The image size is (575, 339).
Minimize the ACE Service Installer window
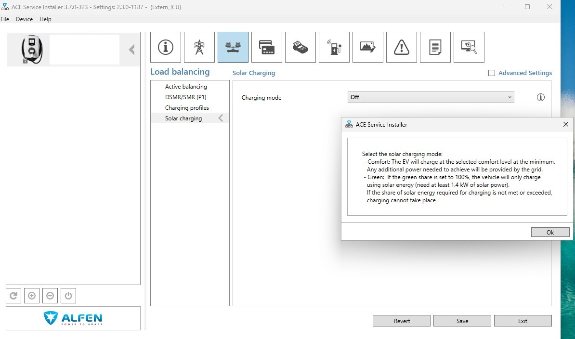(x=505, y=7)
